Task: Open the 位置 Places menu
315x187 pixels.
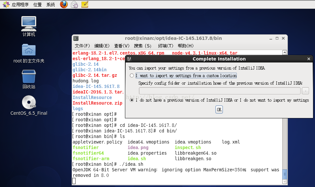Action: tap(37, 5)
